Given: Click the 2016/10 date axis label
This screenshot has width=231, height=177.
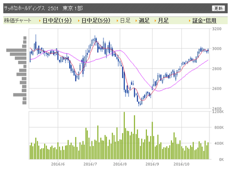Looking at the screenshot, I should [181, 164].
